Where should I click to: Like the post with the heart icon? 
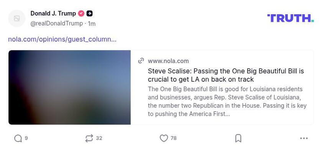[x=164, y=138]
